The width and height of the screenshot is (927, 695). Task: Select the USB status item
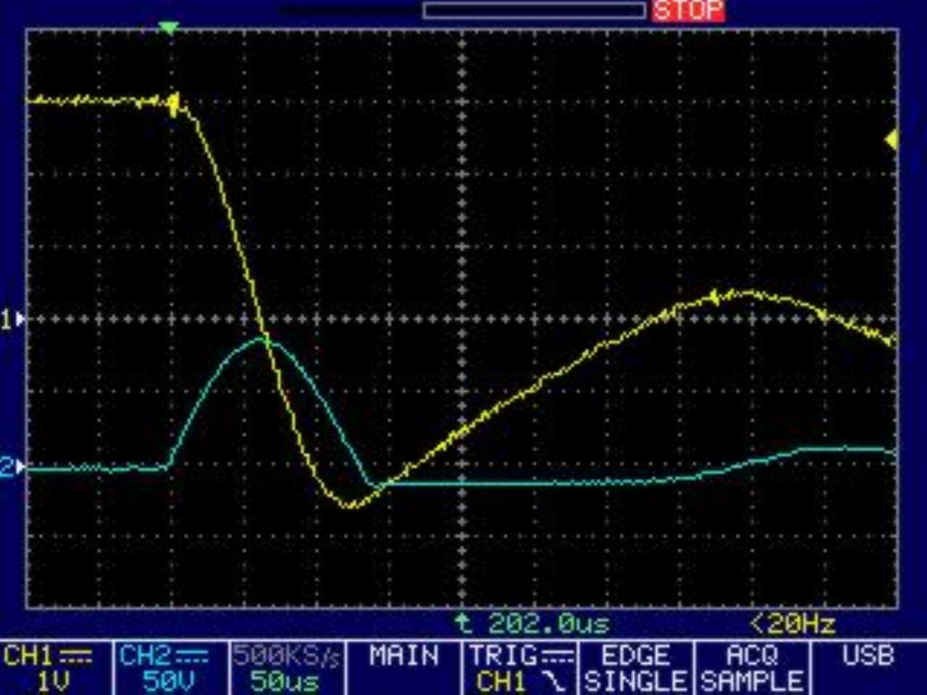(868, 657)
